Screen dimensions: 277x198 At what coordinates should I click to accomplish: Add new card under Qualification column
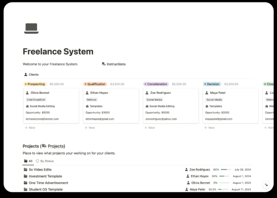click(90, 128)
